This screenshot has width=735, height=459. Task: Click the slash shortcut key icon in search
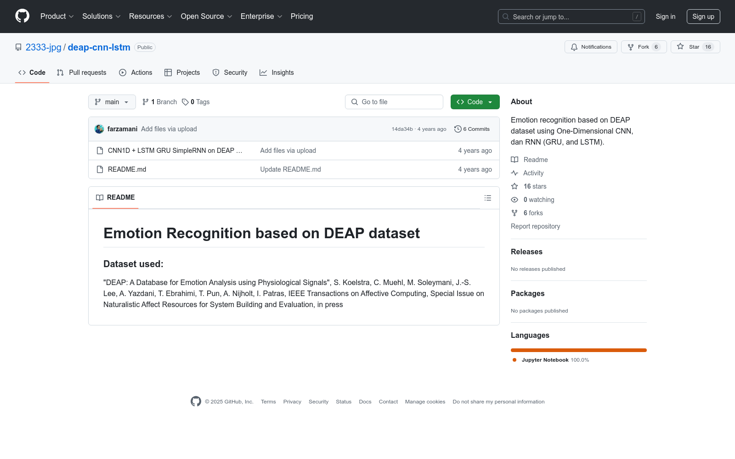[x=637, y=17]
